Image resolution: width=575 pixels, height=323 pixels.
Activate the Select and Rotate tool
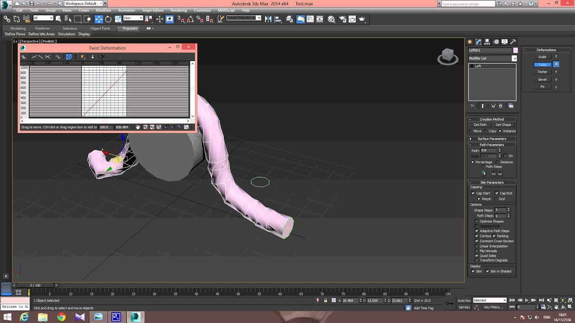coord(108,19)
